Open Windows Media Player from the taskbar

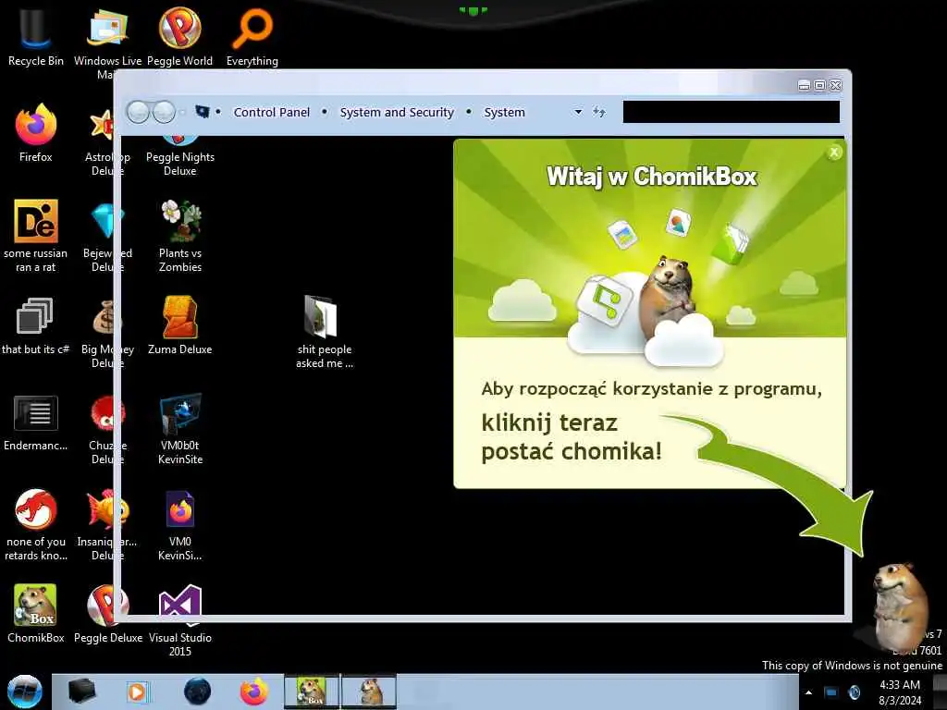pyautogui.click(x=137, y=692)
